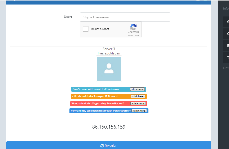Click the Skype Username input field
This screenshot has width=229, height=149.
tap(125, 17)
